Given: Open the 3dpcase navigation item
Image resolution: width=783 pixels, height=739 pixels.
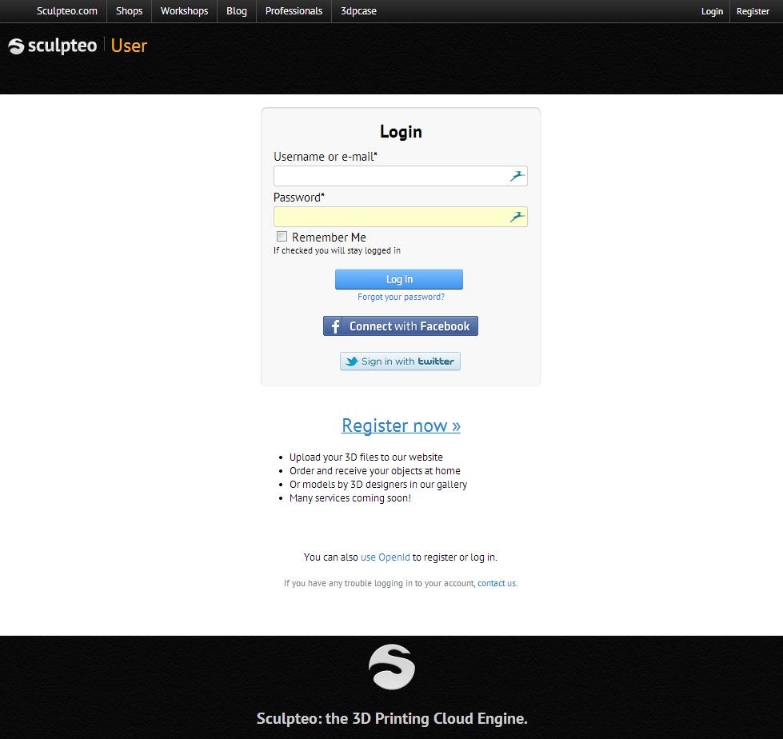Looking at the screenshot, I should click(358, 11).
